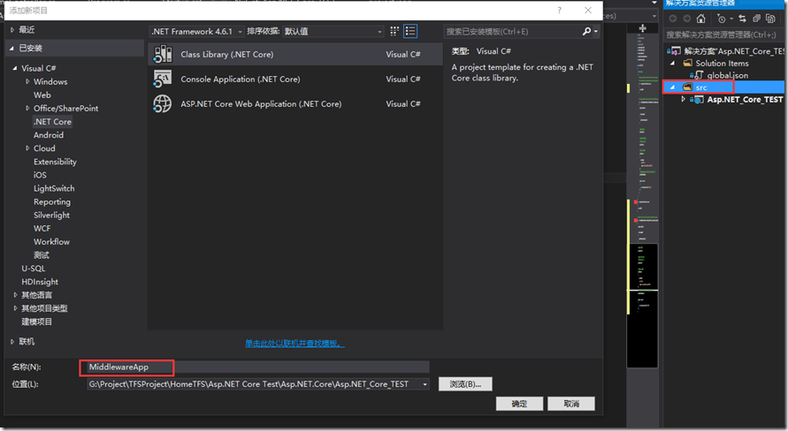Click sync with active document icon
788x431 pixels.
click(742, 19)
